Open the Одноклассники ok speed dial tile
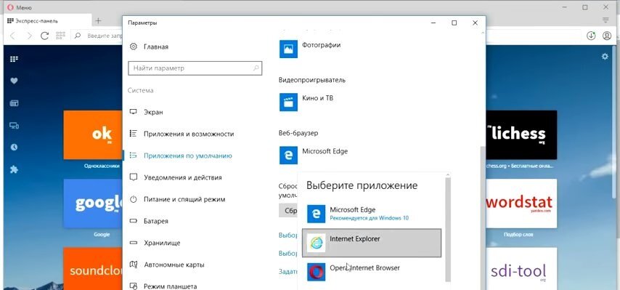This screenshot has height=290, width=620. [93, 134]
